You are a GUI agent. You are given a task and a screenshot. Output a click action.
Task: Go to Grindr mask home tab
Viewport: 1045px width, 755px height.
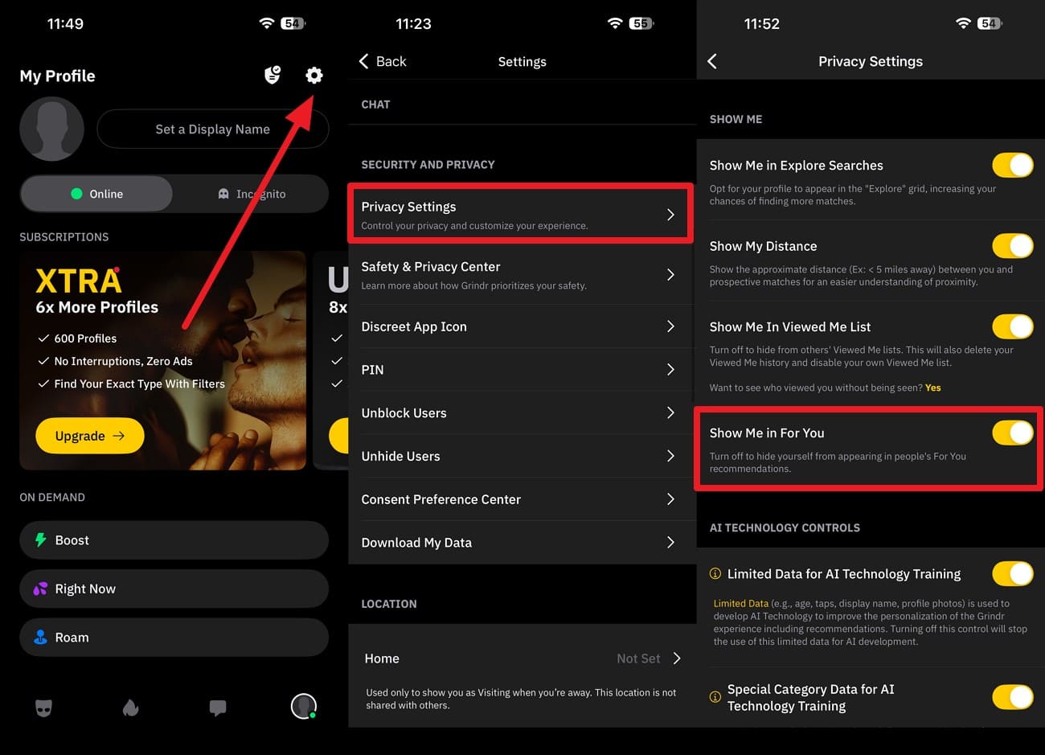click(44, 708)
